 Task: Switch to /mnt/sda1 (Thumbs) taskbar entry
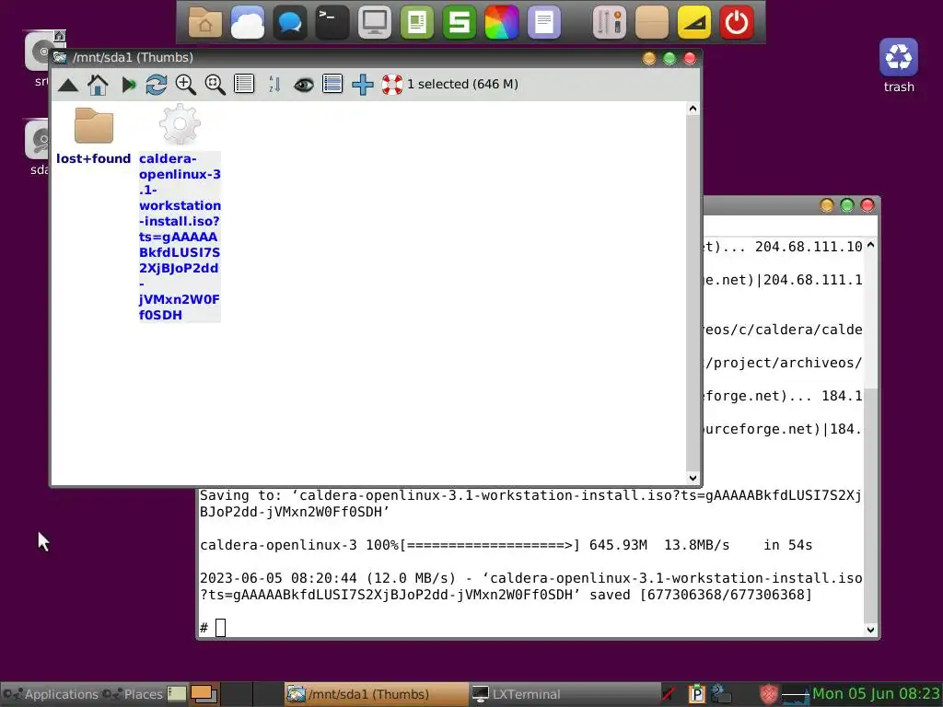tap(377, 694)
